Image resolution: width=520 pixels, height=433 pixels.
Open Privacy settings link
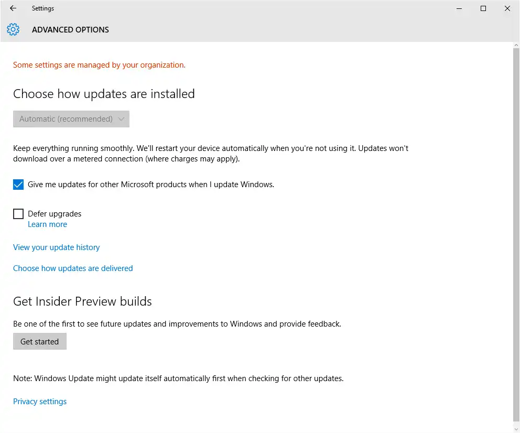pyautogui.click(x=40, y=402)
